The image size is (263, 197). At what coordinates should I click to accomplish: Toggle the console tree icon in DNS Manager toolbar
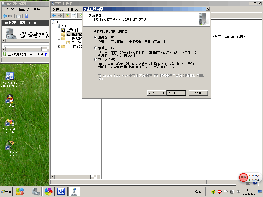(74, 16)
